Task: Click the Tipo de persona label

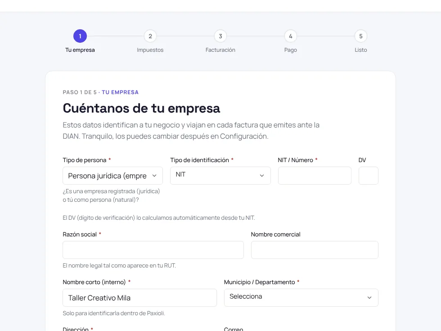Action: [x=85, y=160]
